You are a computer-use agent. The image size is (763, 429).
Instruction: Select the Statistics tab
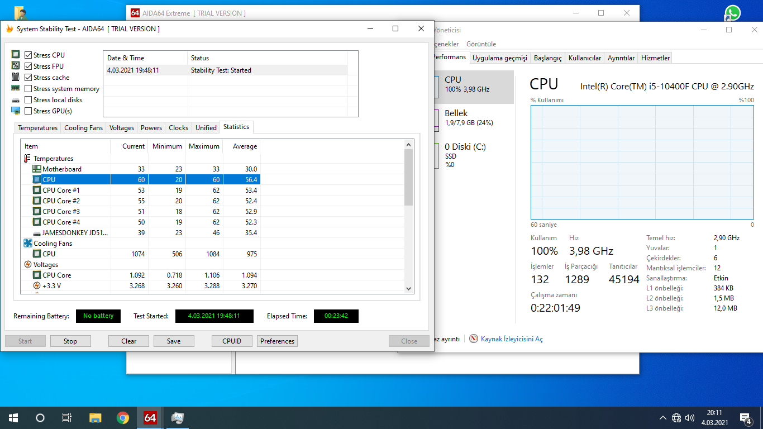point(236,127)
